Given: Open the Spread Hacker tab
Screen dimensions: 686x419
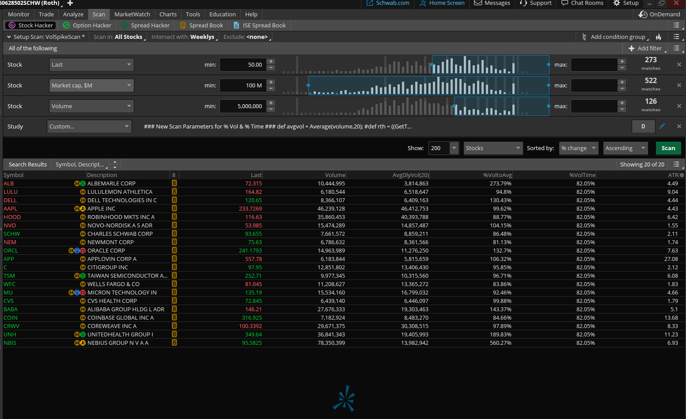Looking at the screenshot, I should pyautogui.click(x=146, y=26).
